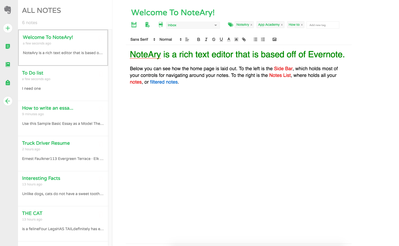Open the Notes icon in sidebar

coord(8,46)
